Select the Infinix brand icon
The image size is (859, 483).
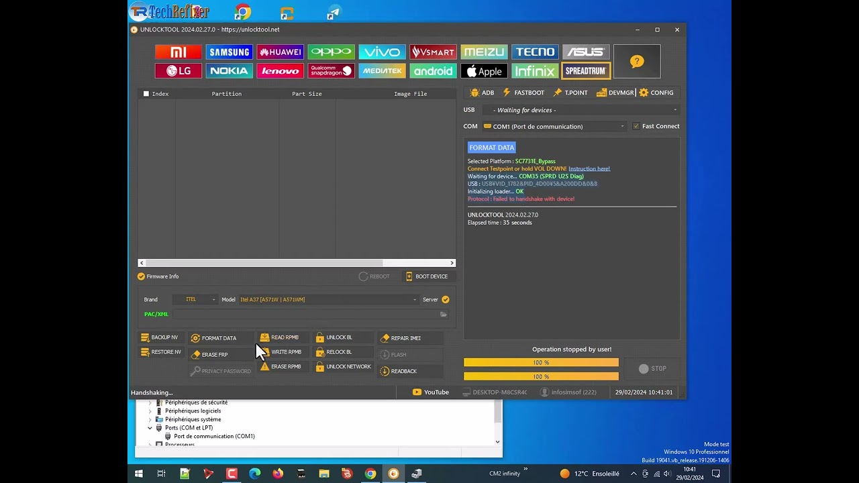tap(535, 71)
